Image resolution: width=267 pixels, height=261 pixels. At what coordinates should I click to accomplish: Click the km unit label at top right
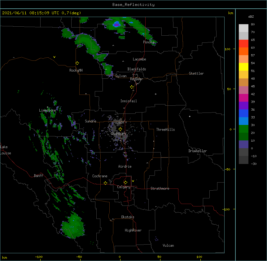[x=230, y=13]
